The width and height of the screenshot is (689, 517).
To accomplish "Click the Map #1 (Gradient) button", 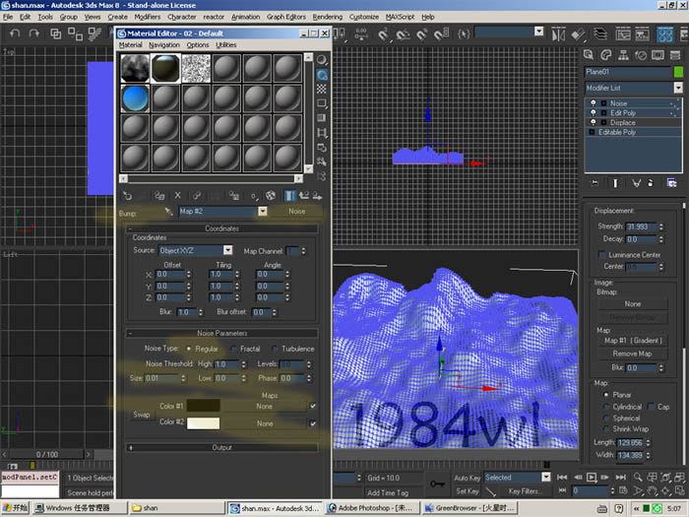I will 632,341.
